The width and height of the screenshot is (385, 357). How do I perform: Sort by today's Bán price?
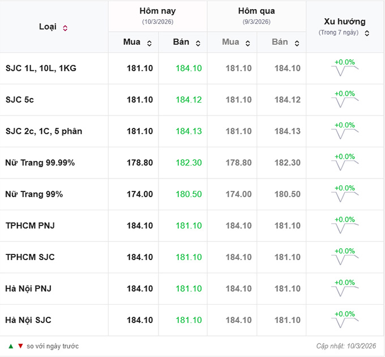point(198,43)
